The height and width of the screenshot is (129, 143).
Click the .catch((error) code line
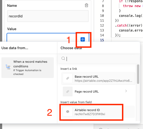pyautogui.click(x=129, y=26)
